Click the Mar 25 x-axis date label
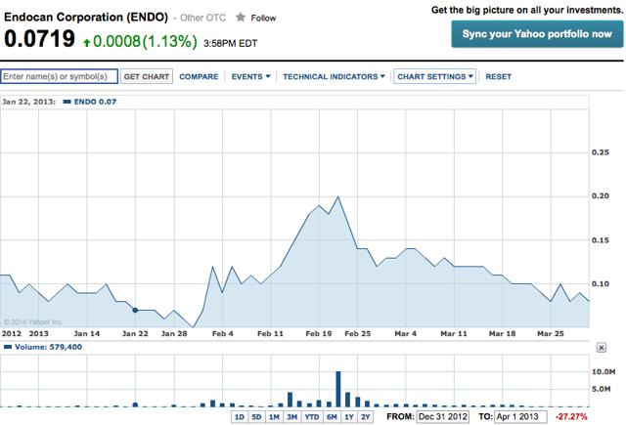The width and height of the screenshot is (626, 425). pyautogui.click(x=550, y=334)
